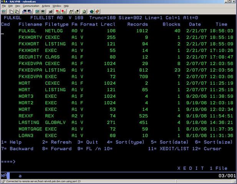Click the 'X E D I T 1 File' status text

[x=202, y=168]
